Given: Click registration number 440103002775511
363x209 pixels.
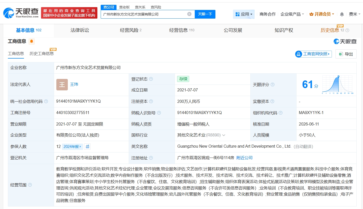Looking at the screenshot, I should (x=73, y=113).
